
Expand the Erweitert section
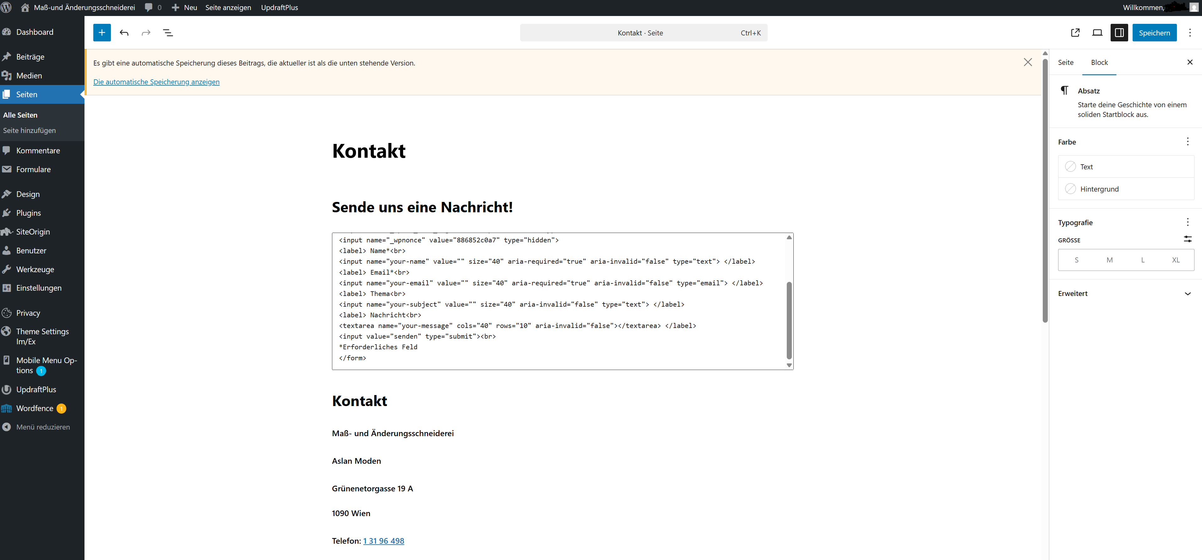tap(1187, 293)
